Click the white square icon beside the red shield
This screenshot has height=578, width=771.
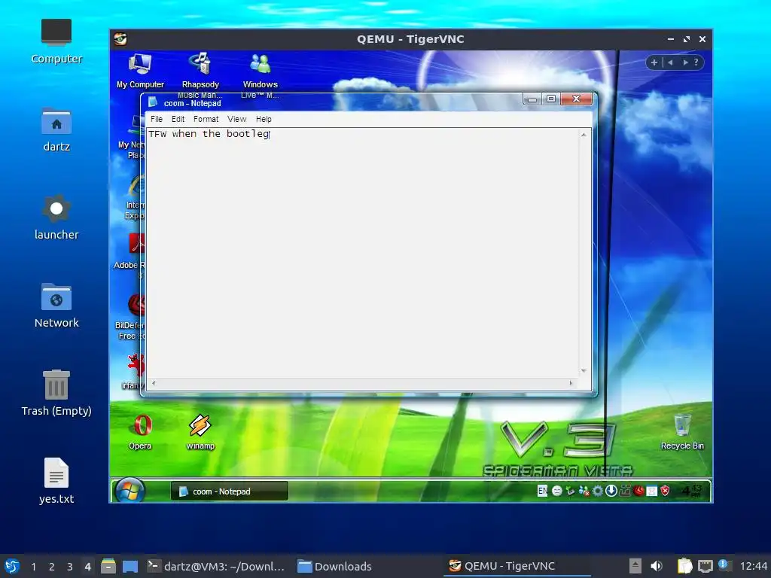(652, 491)
